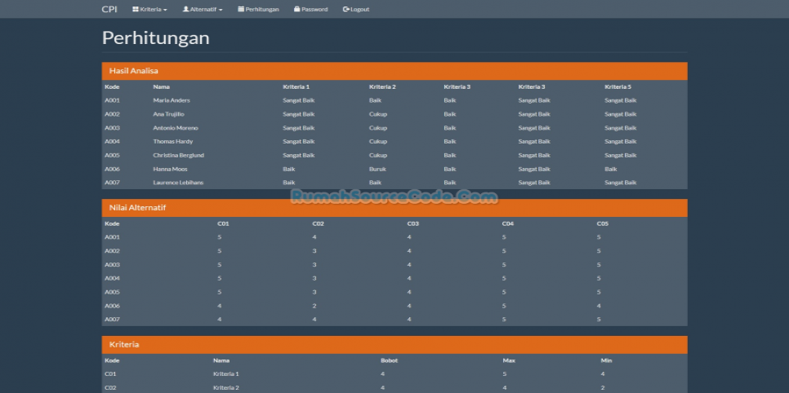
Task: Click the logout arrow icon
Action: [x=346, y=10]
